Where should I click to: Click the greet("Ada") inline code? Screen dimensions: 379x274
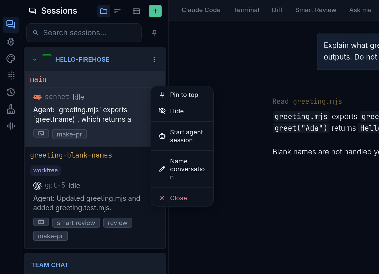click(301, 128)
